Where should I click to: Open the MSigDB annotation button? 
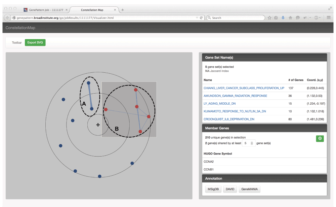click(212, 189)
